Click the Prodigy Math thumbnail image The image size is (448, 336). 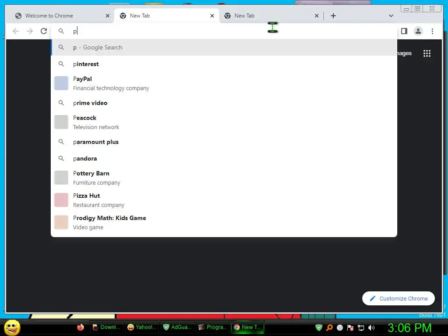pyautogui.click(x=61, y=222)
